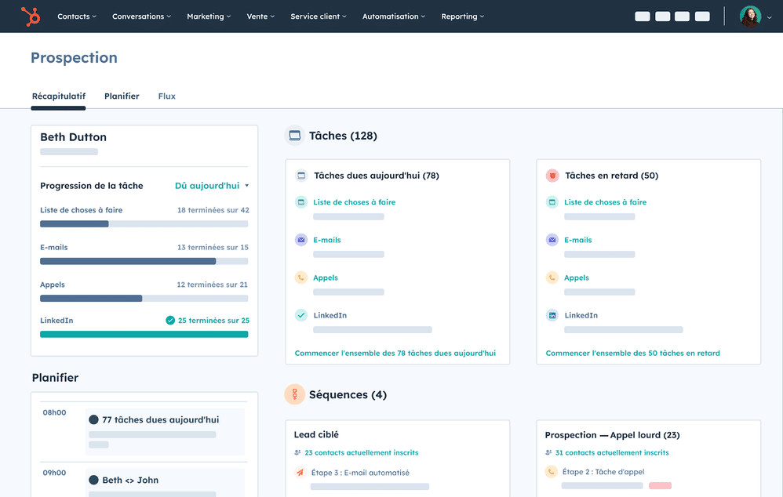Screen dimensions: 783x497
Task: Open the Flux tab
Action: [166, 96]
